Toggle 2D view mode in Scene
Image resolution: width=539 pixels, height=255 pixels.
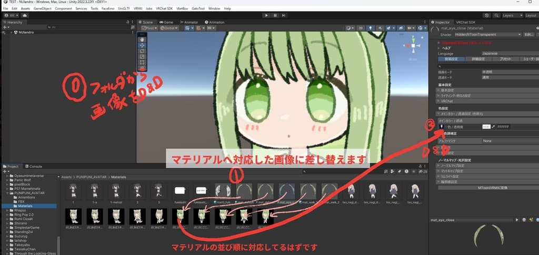(361, 28)
